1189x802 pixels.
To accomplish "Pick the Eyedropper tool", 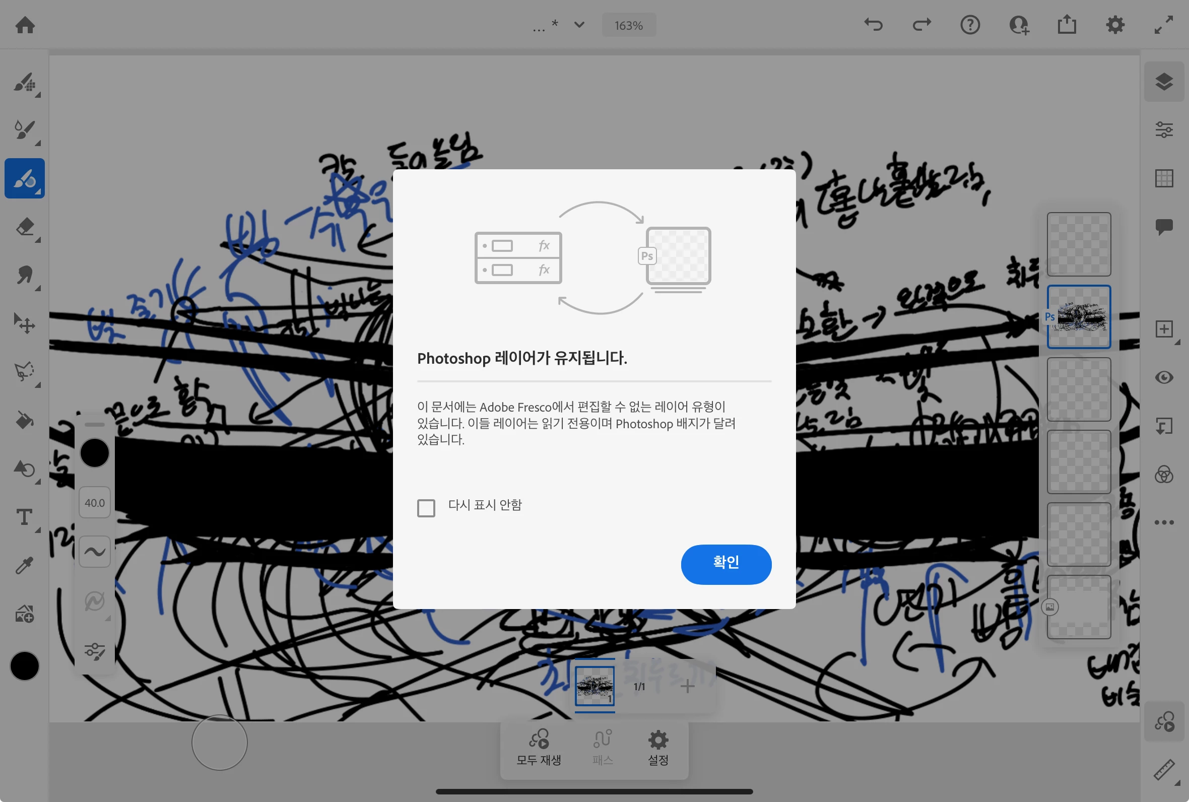I will (24, 565).
